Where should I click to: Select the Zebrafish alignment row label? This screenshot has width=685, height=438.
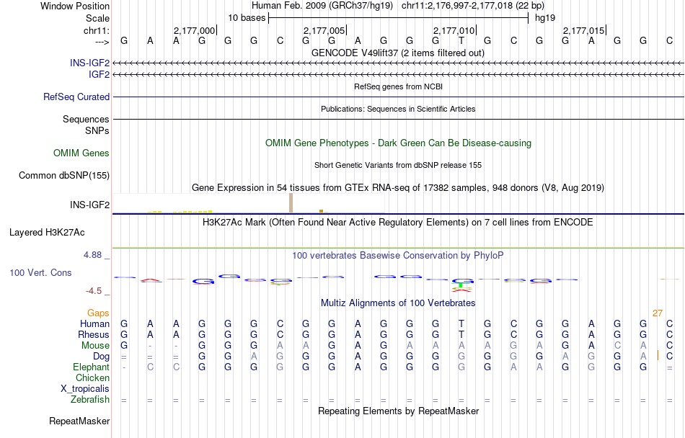(x=90, y=399)
